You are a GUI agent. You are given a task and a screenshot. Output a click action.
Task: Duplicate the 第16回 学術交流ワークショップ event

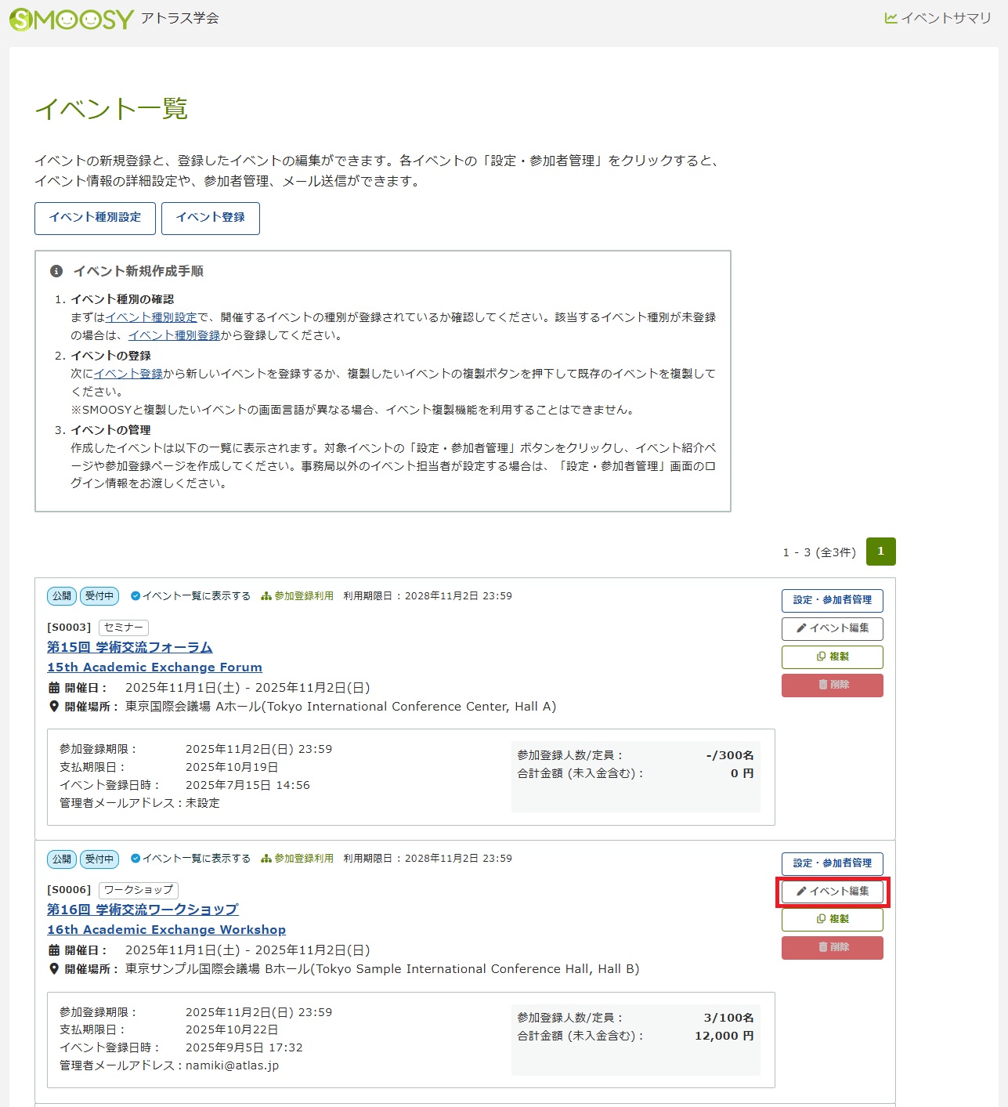click(x=832, y=919)
